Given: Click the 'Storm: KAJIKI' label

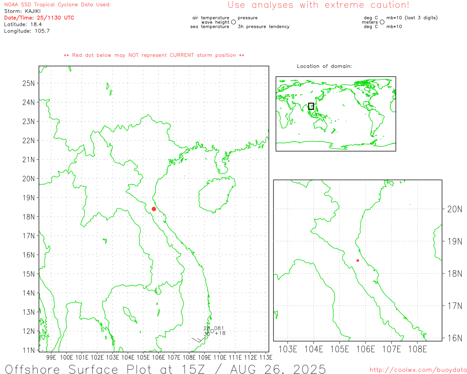Looking at the screenshot, I should (x=22, y=11).
